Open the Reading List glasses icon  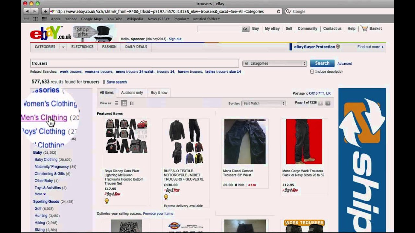click(x=27, y=19)
